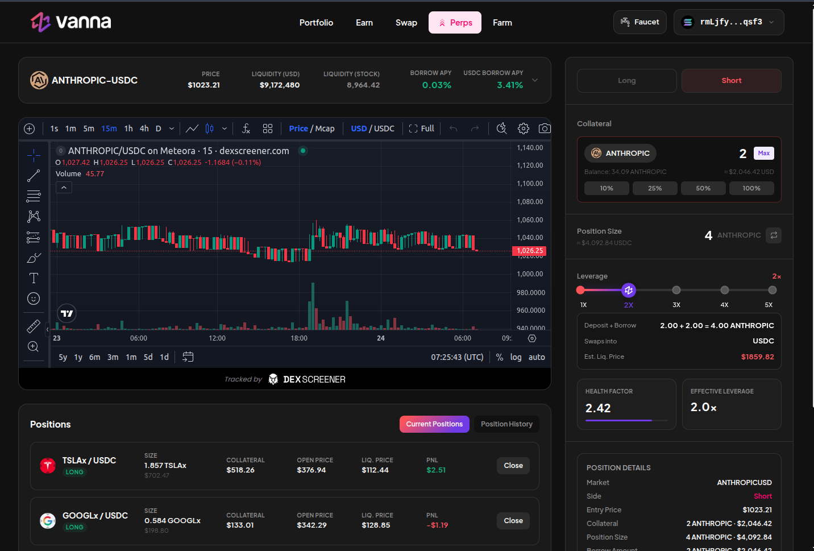The height and width of the screenshot is (551, 814).
Task: Toggle percentage scale on chart
Action: (499, 357)
